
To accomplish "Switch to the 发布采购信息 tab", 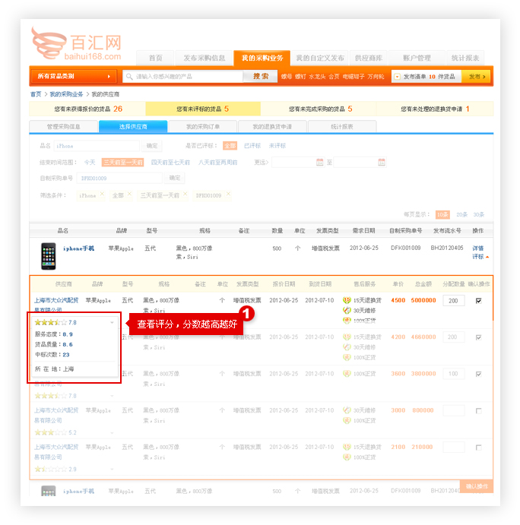I will click(205, 58).
